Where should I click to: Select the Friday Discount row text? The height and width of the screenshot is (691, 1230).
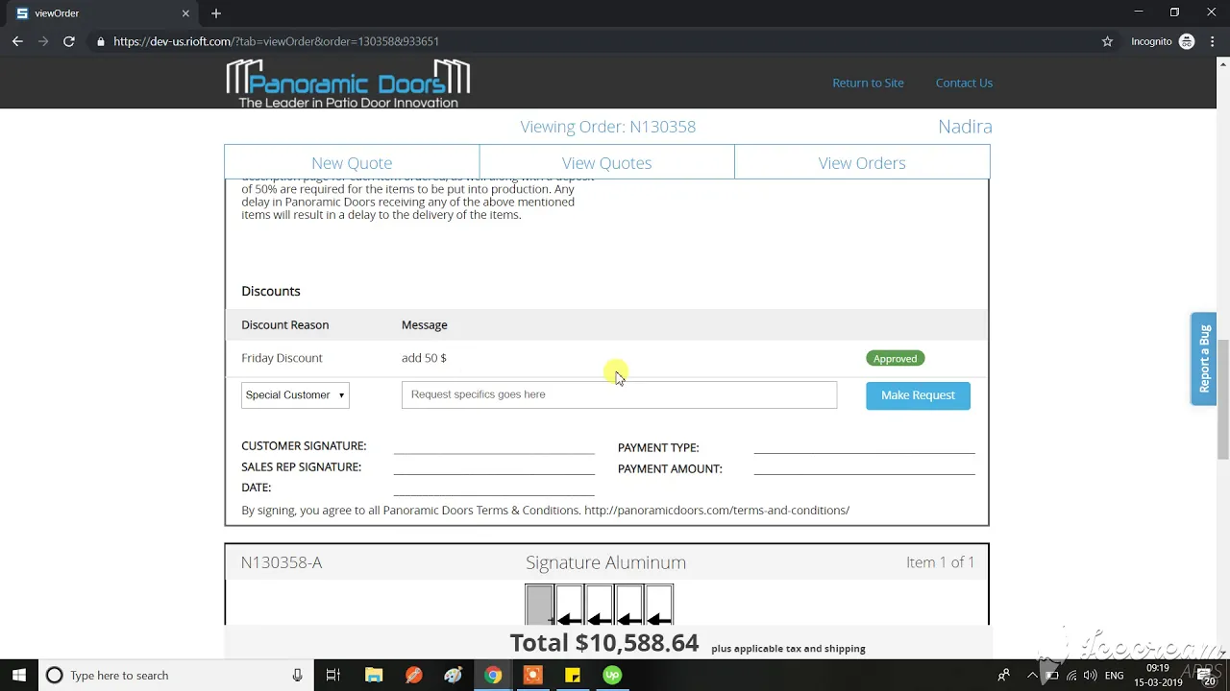[x=282, y=358]
